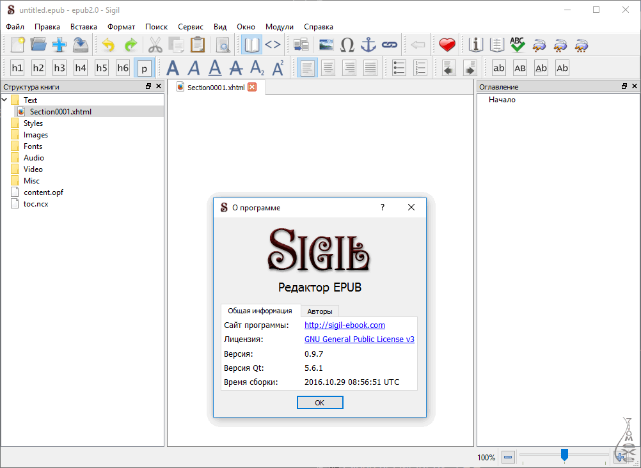
Task: Apply Heading 6 style h6
Action: pyautogui.click(x=123, y=68)
